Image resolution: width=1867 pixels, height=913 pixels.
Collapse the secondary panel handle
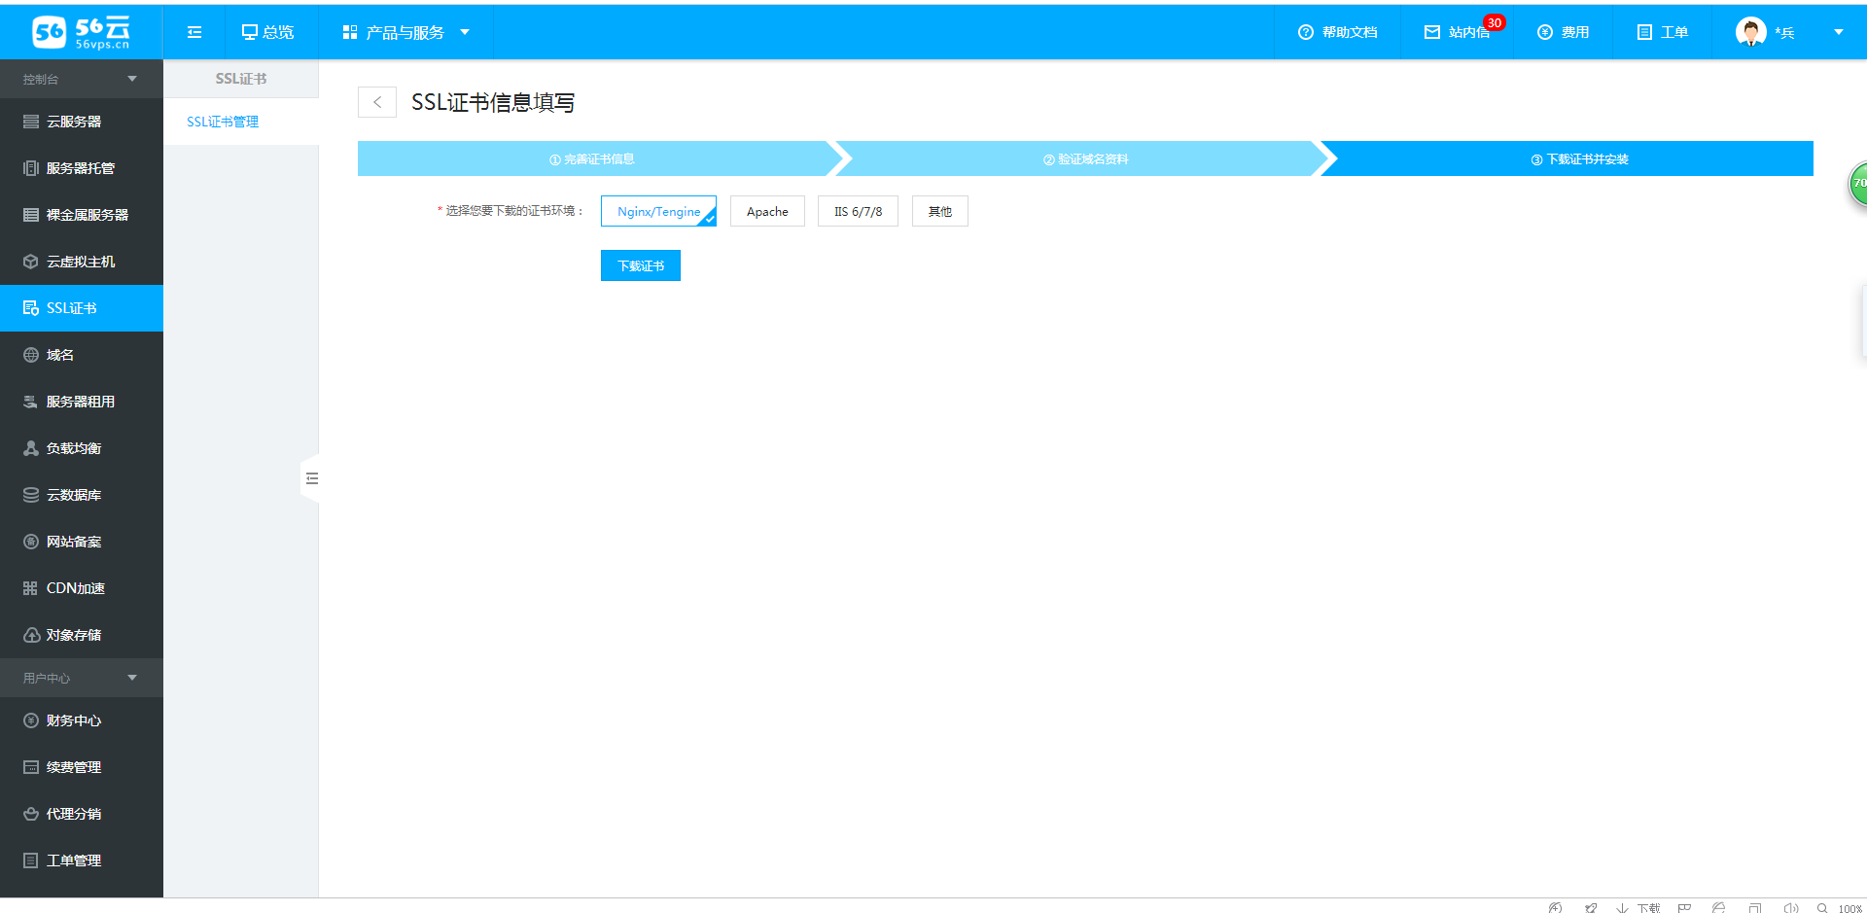(311, 478)
